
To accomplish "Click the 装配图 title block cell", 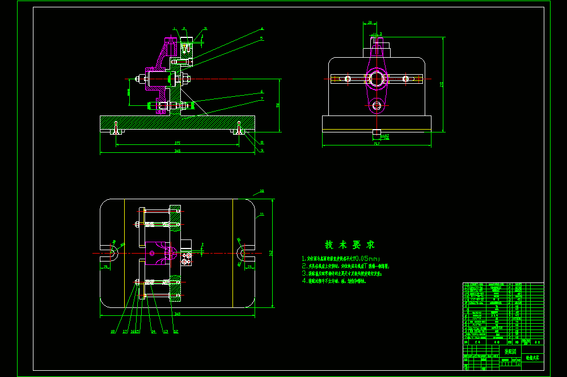I will (x=510, y=352).
